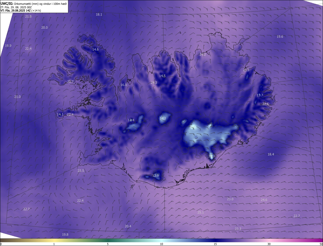Click the 12.4 value over the glacier

pos(131,120)
